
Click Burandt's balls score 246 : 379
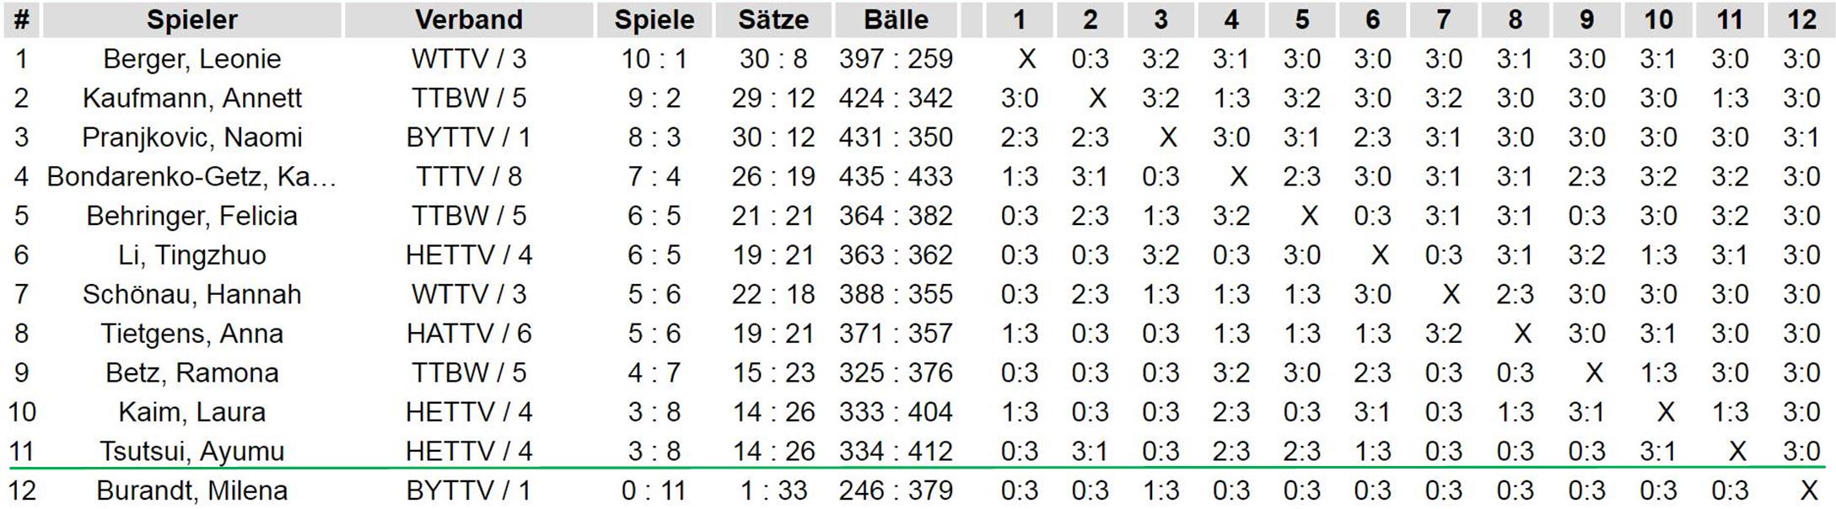(896, 491)
